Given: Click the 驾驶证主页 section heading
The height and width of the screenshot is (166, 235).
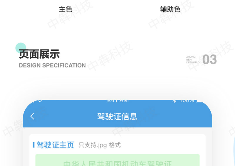Looking at the screenshot, I should [x=55, y=145].
